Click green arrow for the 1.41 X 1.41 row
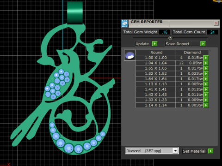This screenshot has height=166, width=222. click(x=206, y=89)
